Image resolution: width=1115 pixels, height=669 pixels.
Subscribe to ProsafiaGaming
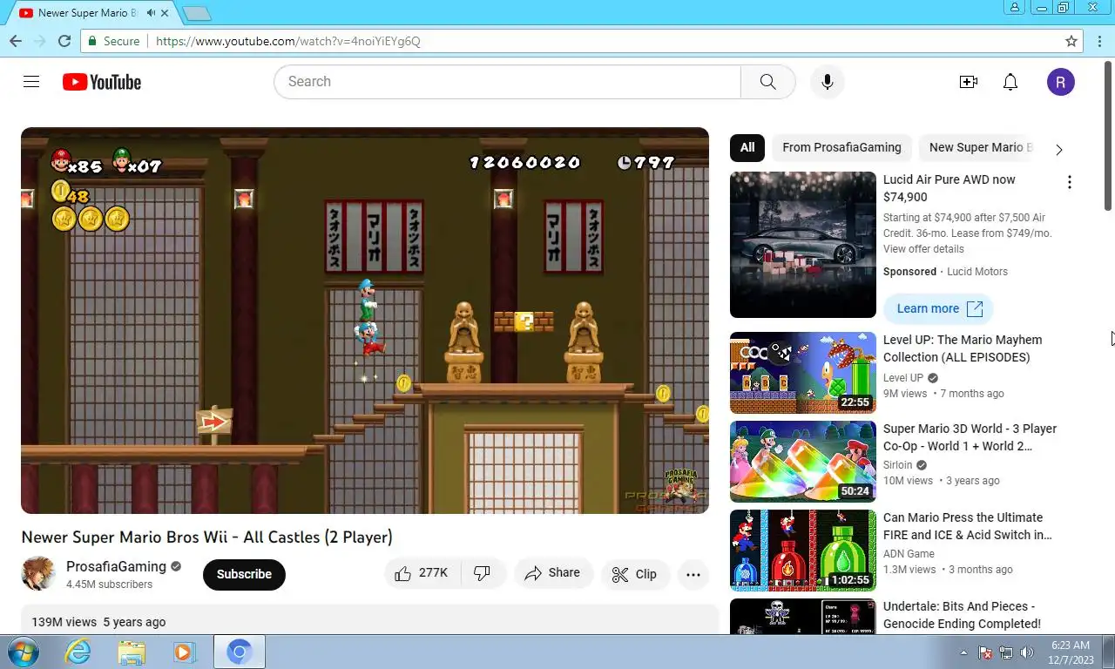click(244, 574)
